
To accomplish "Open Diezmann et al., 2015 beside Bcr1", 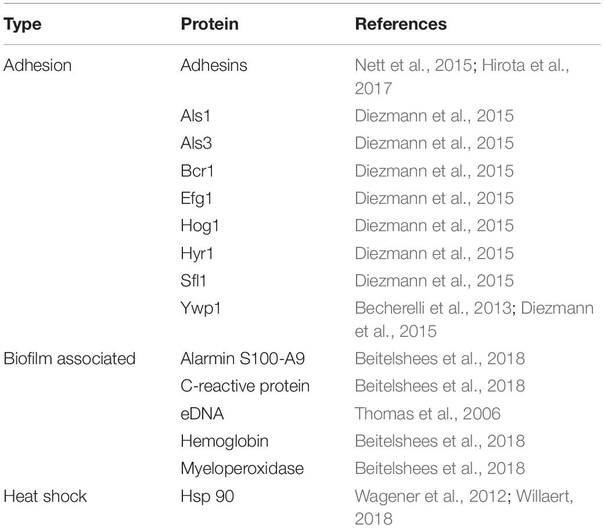I will coord(434,171).
